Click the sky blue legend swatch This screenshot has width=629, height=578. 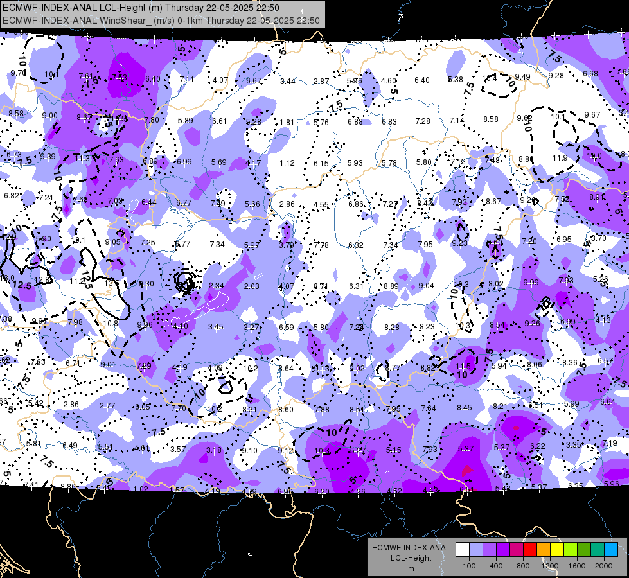[611, 550]
